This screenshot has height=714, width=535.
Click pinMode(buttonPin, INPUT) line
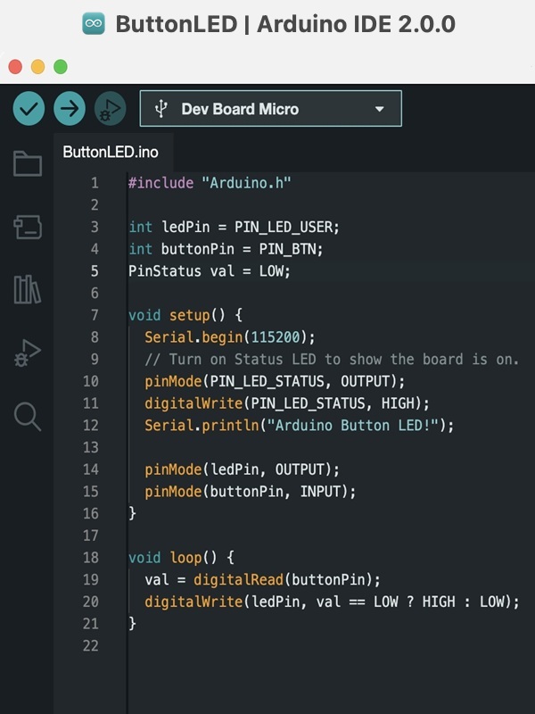pos(251,492)
